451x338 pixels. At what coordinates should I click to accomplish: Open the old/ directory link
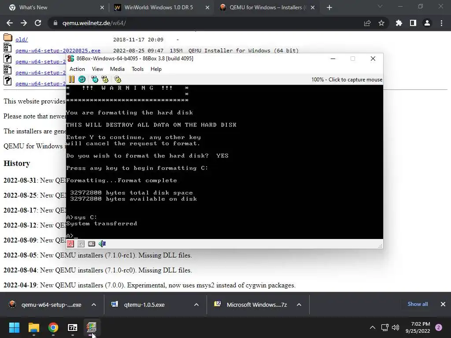tap(22, 40)
